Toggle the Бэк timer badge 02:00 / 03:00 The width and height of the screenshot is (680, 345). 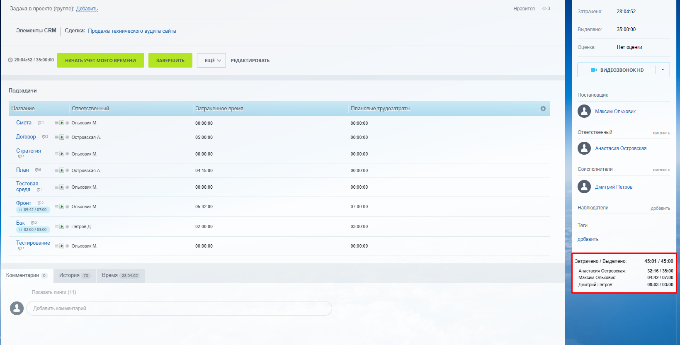tap(21, 230)
